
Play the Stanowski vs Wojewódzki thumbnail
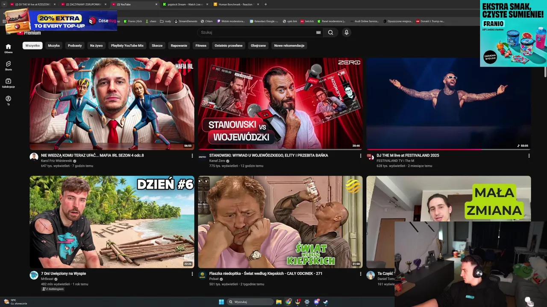pos(280,104)
